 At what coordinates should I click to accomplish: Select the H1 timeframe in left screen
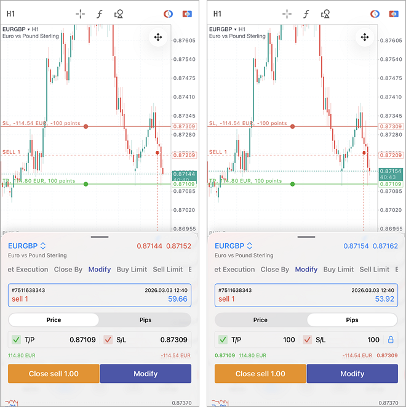coord(10,14)
